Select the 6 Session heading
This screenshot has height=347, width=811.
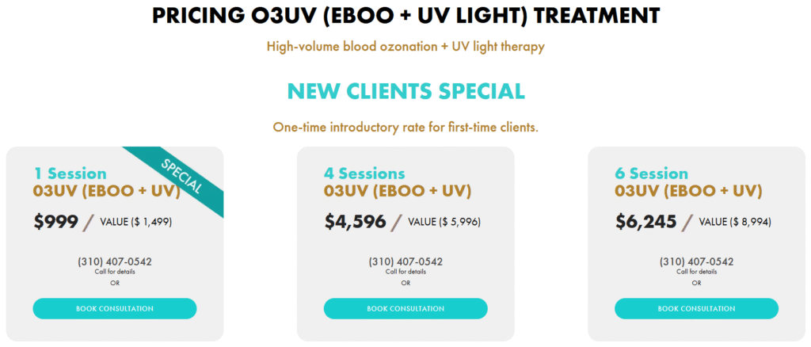(x=652, y=173)
